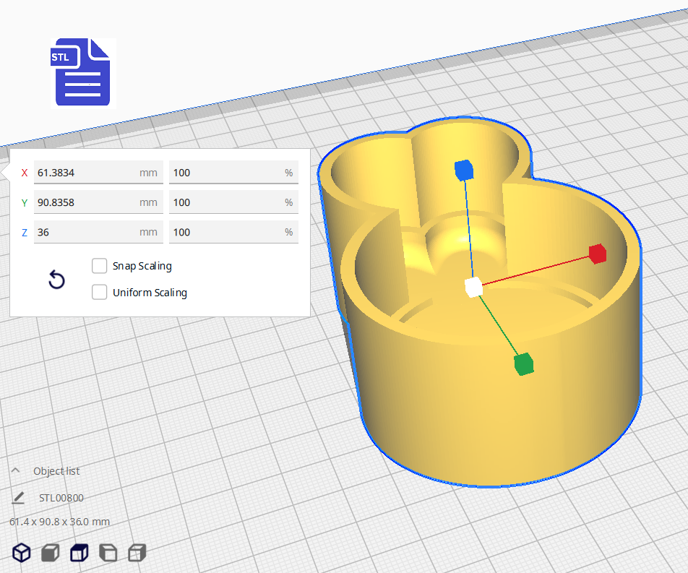Screen dimensions: 688x573
Task: Enable the Snap Scaling checkbox
Action: click(100, 266)
